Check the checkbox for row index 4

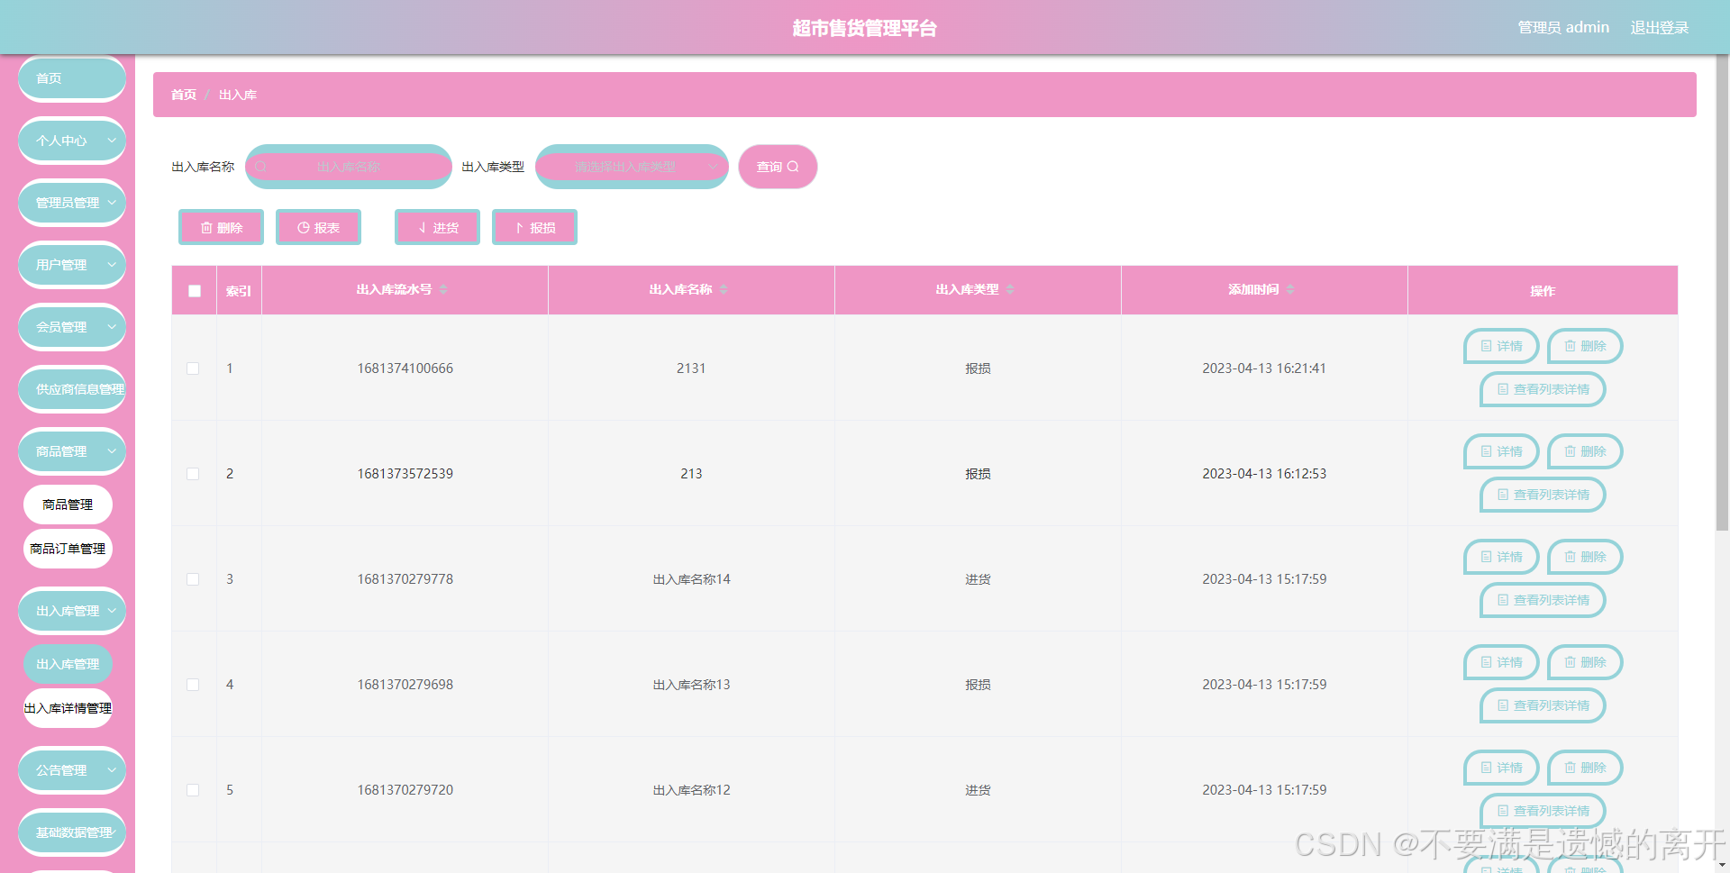click(x=193, y=685)
